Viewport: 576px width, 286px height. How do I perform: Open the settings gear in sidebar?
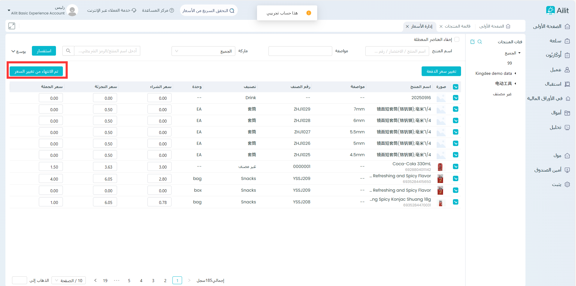(567, 184)
